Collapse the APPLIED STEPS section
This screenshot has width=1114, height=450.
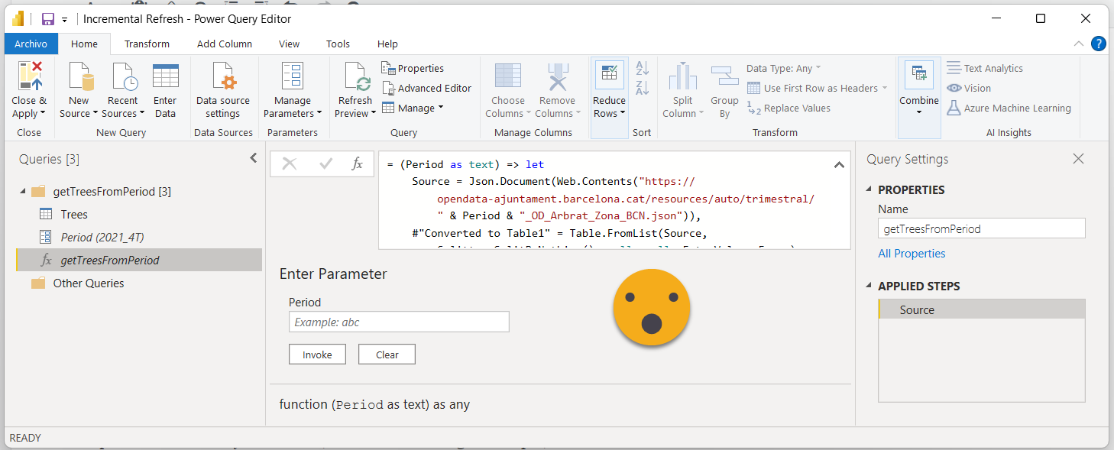pyautogui.click(x=869, y=286)
